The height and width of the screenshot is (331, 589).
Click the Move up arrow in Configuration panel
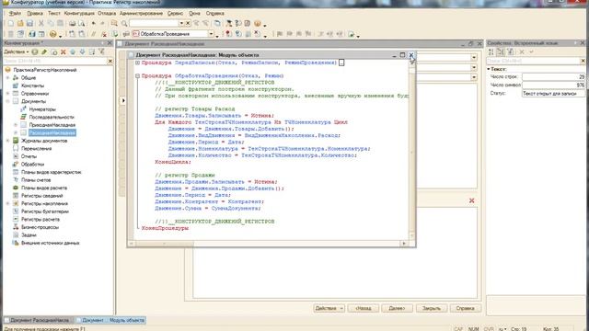pyautogui.click(x=73, y=51)
